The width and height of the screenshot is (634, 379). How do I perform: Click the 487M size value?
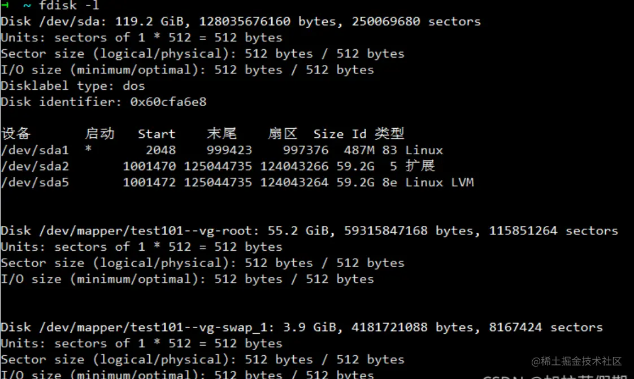(355, 150)
